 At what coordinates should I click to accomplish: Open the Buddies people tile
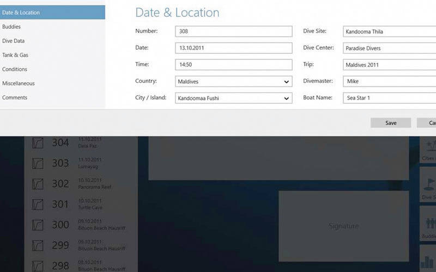428,226
